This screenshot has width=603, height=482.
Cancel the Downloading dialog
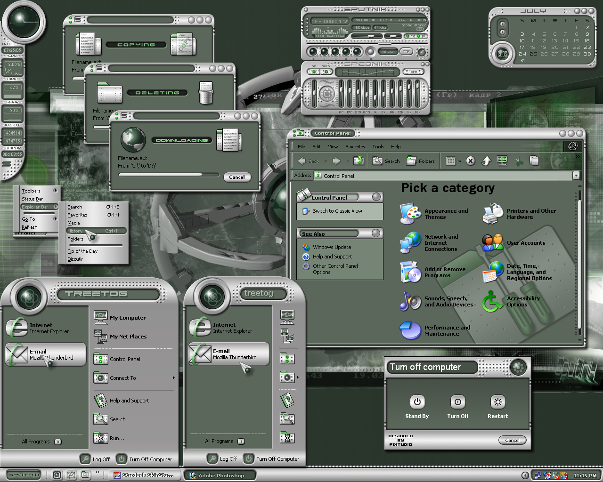point(237,177)
